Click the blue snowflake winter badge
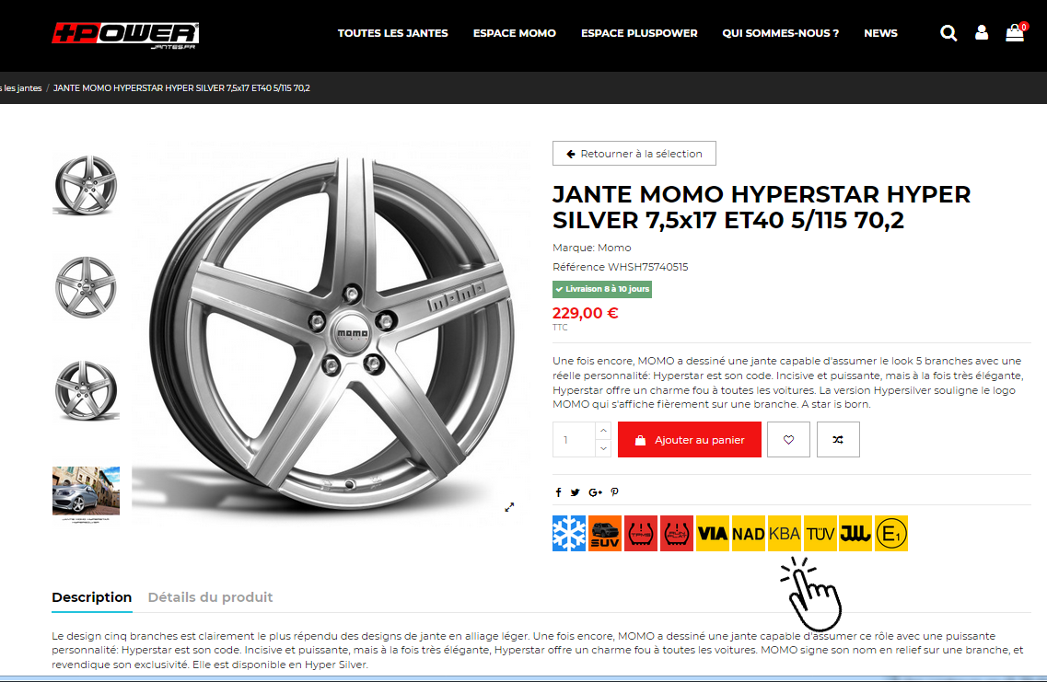1047x682 pixels. click(x=569, y=533)
